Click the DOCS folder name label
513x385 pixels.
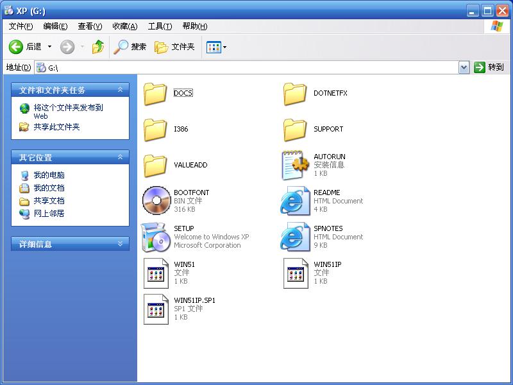click(x=183, y=93)
